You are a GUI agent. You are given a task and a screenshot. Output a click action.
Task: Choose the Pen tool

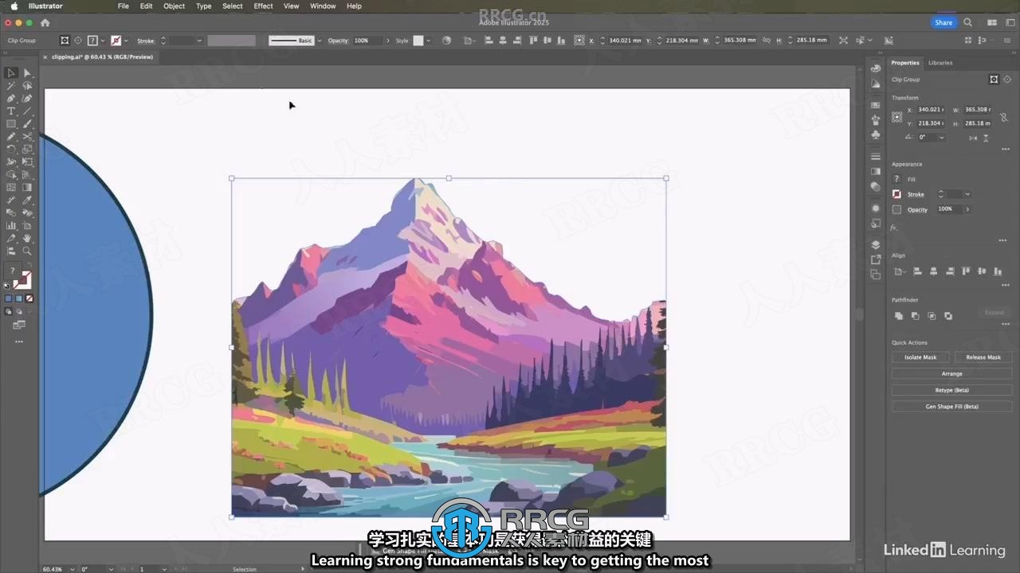11,99
